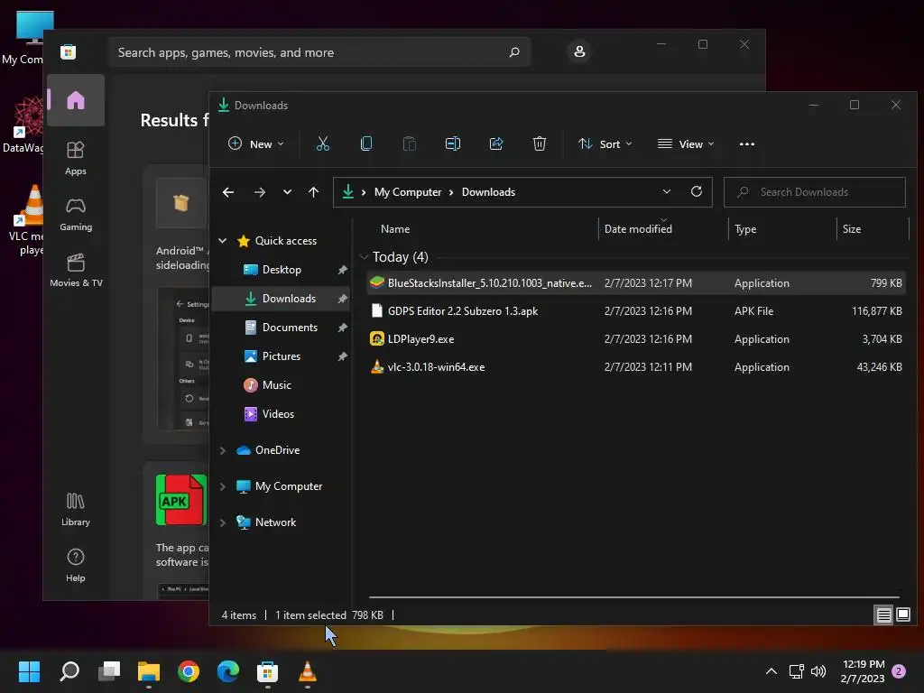This screenshot has height=693, width=924.
Task: Open the See more three-dots menu
Action: click(x=746, y=143)
